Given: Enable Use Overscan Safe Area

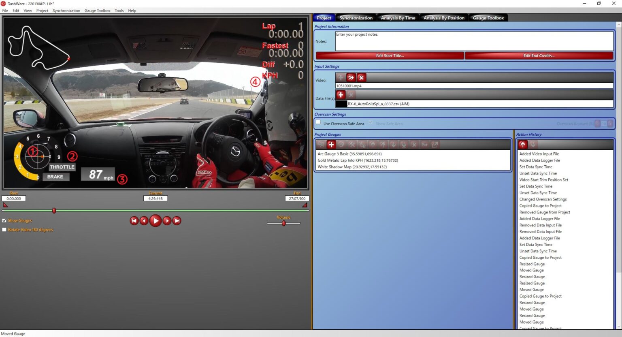Looking at the screenshot, I should point(318,122).
